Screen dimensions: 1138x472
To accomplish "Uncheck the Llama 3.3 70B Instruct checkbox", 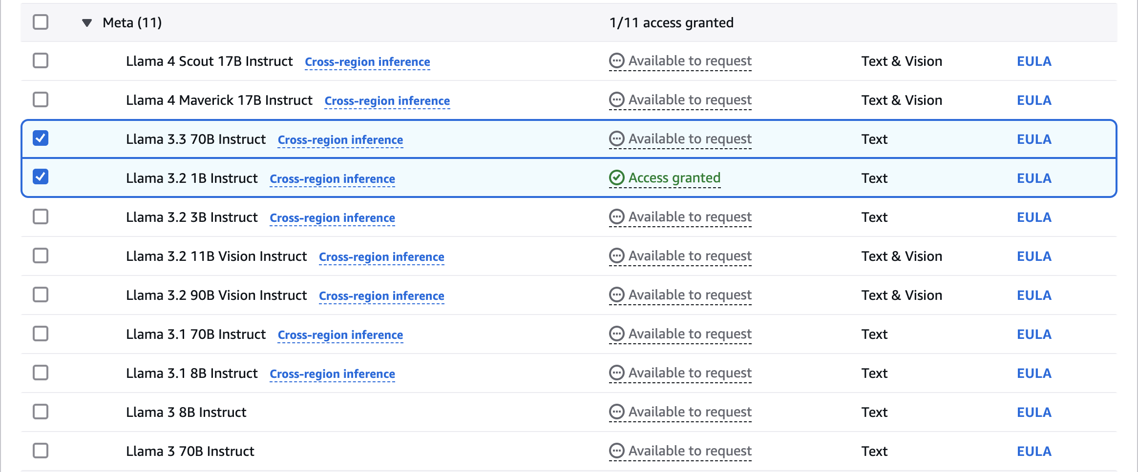I will pos(41,138).
